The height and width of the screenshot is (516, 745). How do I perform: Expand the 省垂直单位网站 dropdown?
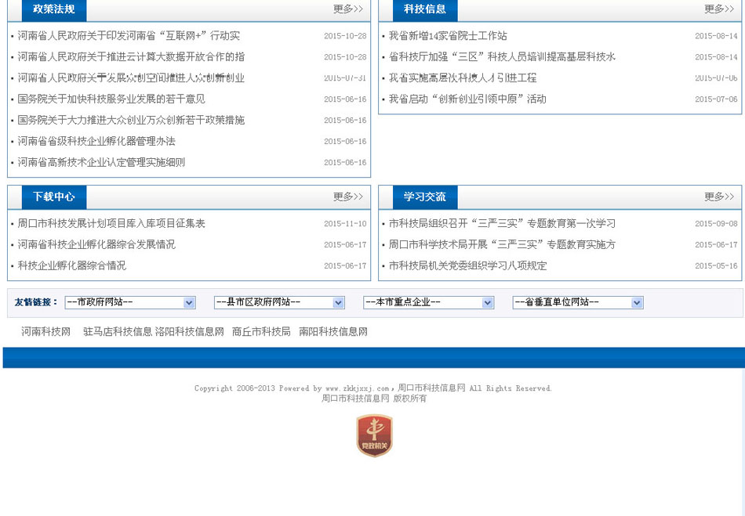(578, 302)
